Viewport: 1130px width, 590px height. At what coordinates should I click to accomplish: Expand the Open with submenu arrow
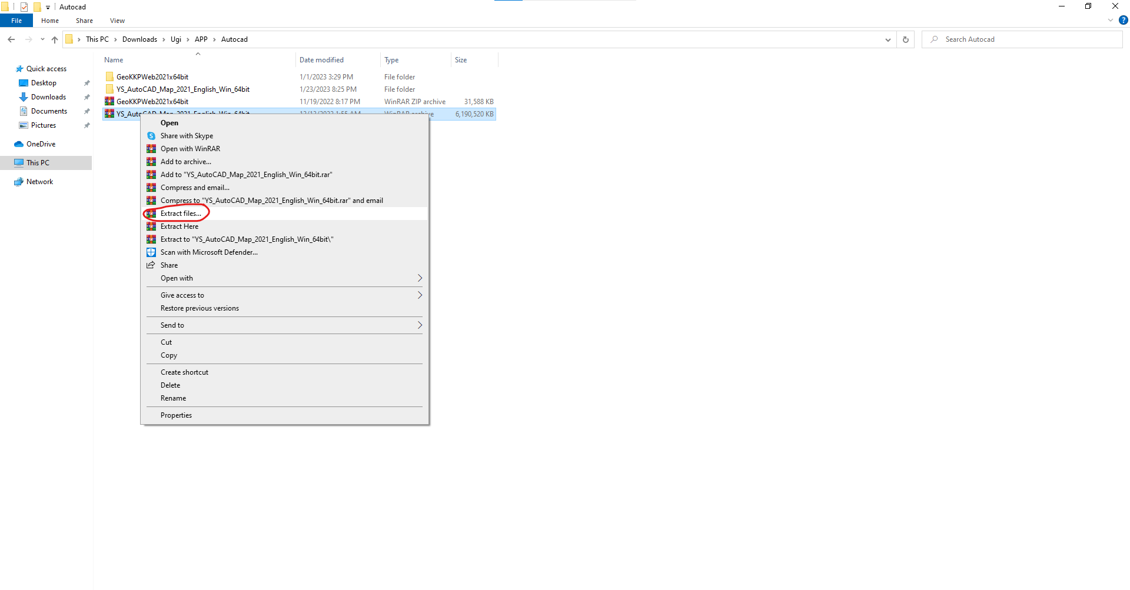(420, 278)
